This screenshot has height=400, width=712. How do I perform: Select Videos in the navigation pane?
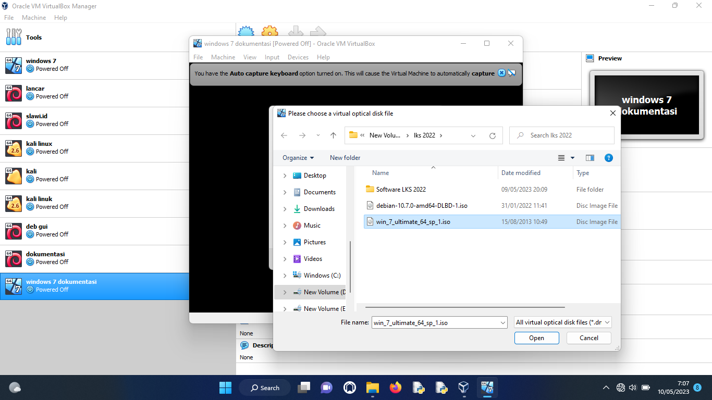[x=313, y=259]
